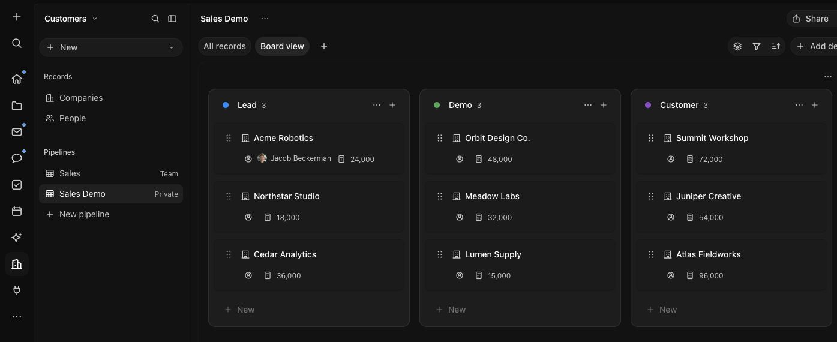837x342 pixels.
Task: Open the Lead column ellipsis menu
Action: [377, 105]
